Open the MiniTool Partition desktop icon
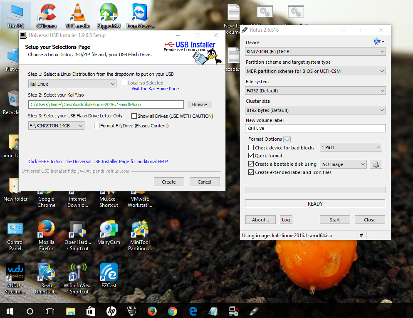Image resolution: width=413 pixels, height=318 pixels. [x=140, y=236]
